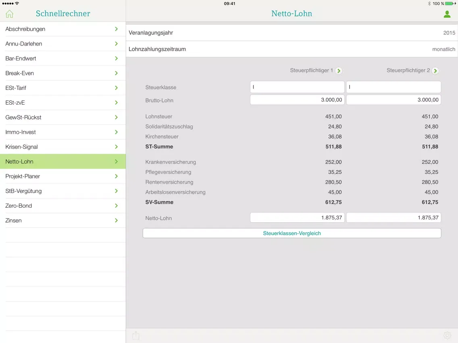Change Lohnzahlungszeitraum value monatlich
458x343 pixels.
(x=443, y=49)
